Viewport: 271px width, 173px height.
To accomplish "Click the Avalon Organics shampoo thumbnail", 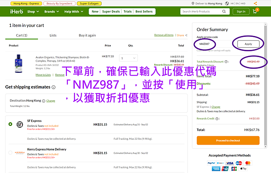I will coord(19,64).
